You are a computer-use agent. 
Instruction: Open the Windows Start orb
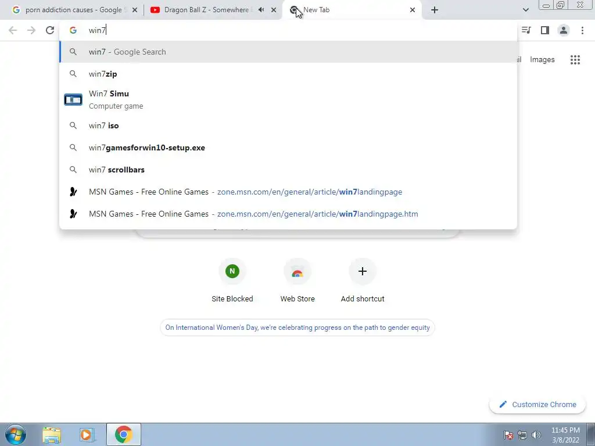click(15, 434)
